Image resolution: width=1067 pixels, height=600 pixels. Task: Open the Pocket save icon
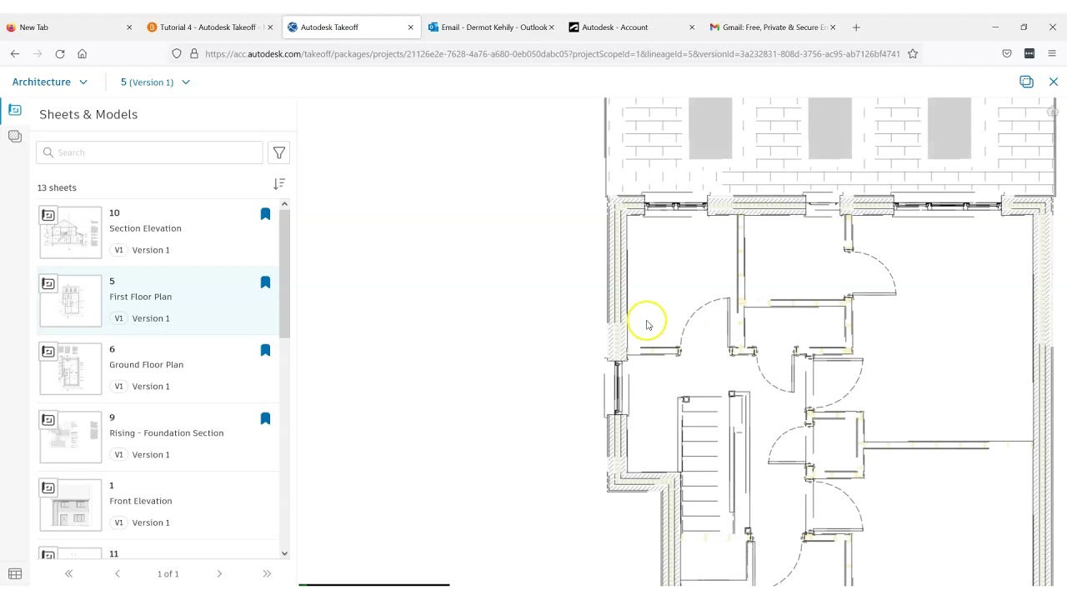(x=1007, y=54)
